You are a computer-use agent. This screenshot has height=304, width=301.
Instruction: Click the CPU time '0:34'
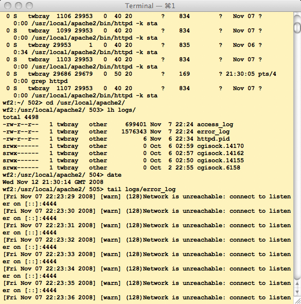21,53
